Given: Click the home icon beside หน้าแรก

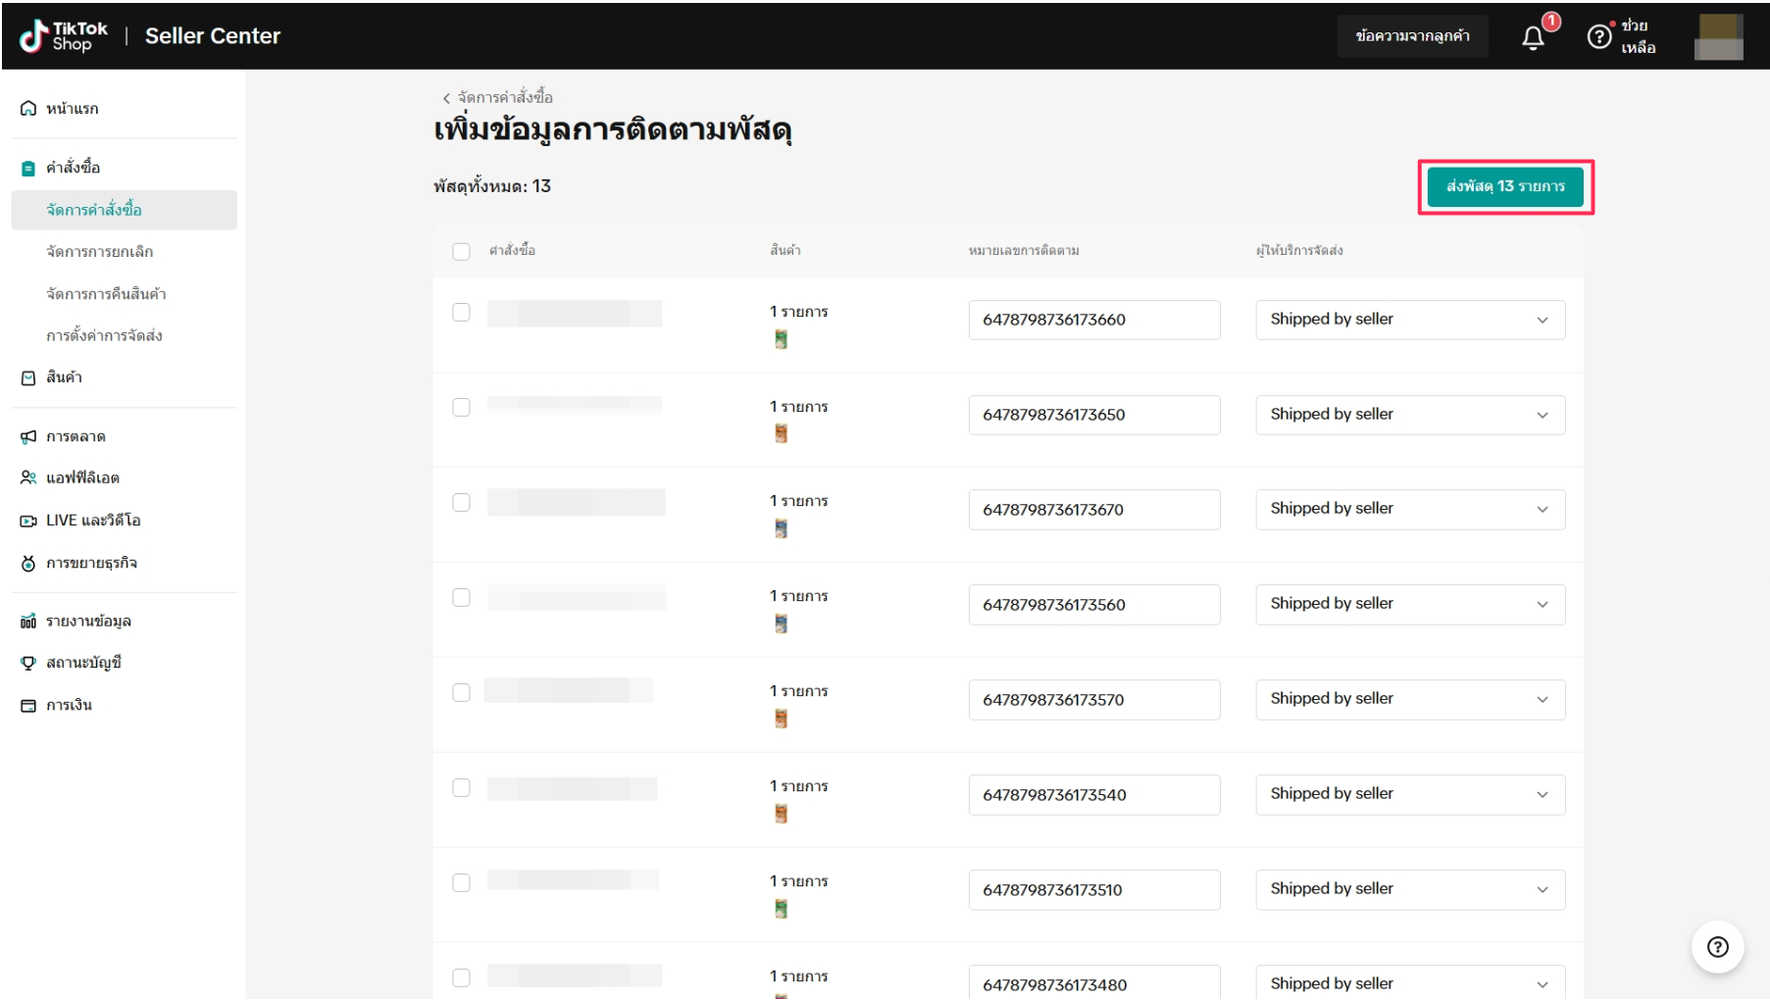Looking at the screenshot, I should click(x=28, y=109).
